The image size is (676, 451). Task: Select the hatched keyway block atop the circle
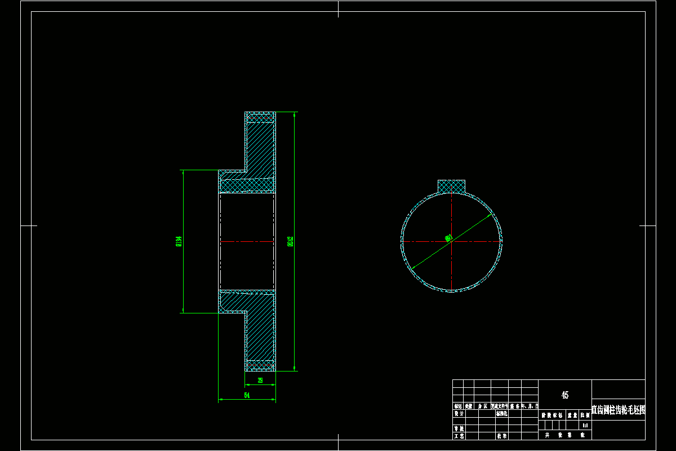point(452,186)
